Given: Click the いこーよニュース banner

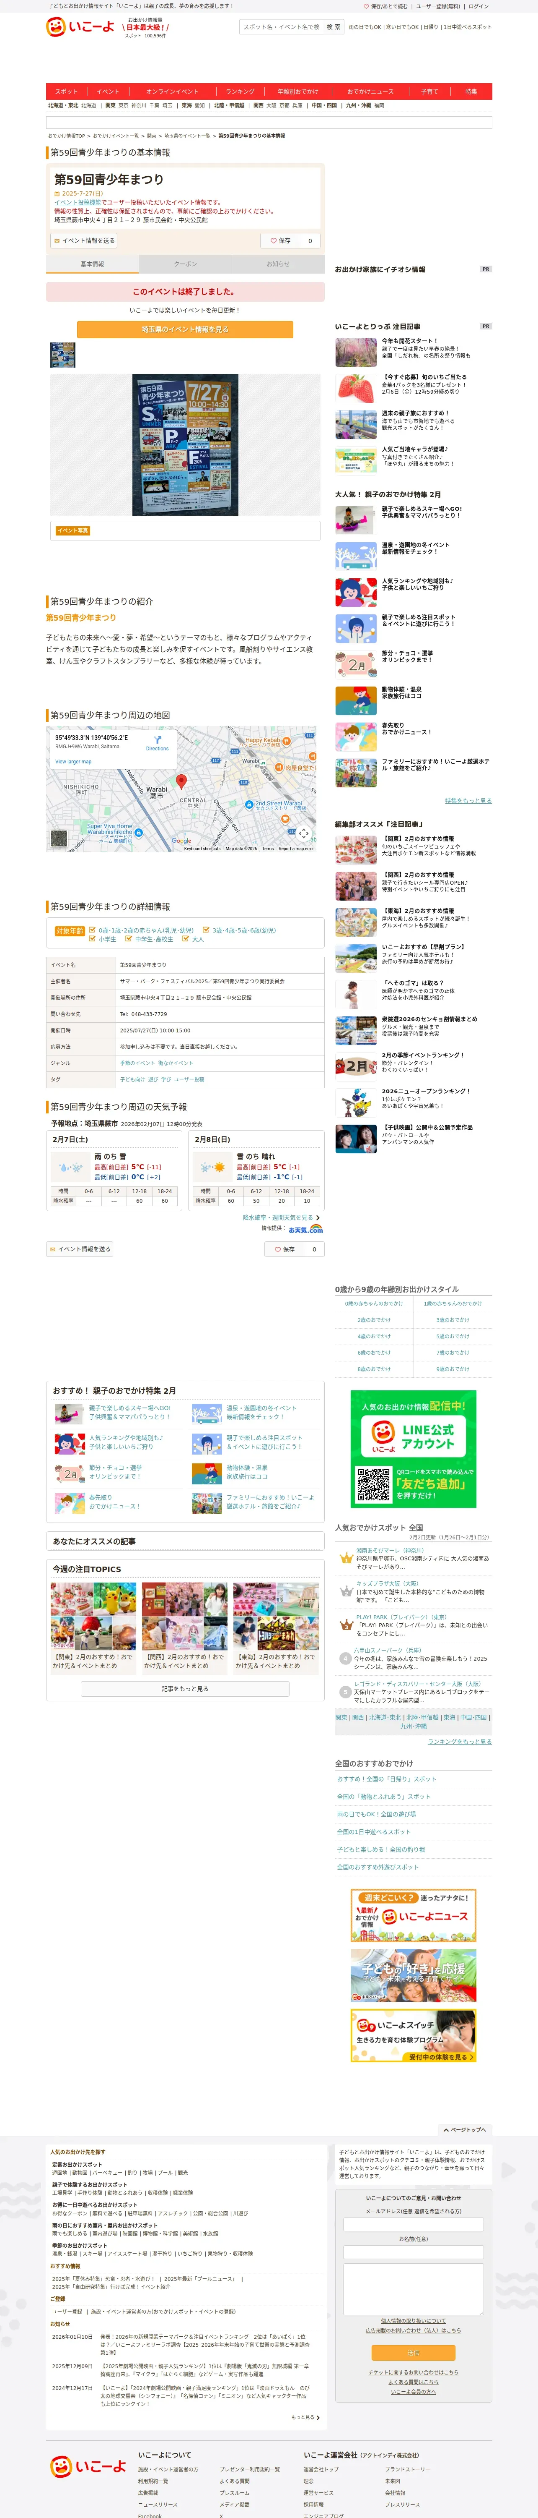Looking at the screenshot, I should point(413,1916).
